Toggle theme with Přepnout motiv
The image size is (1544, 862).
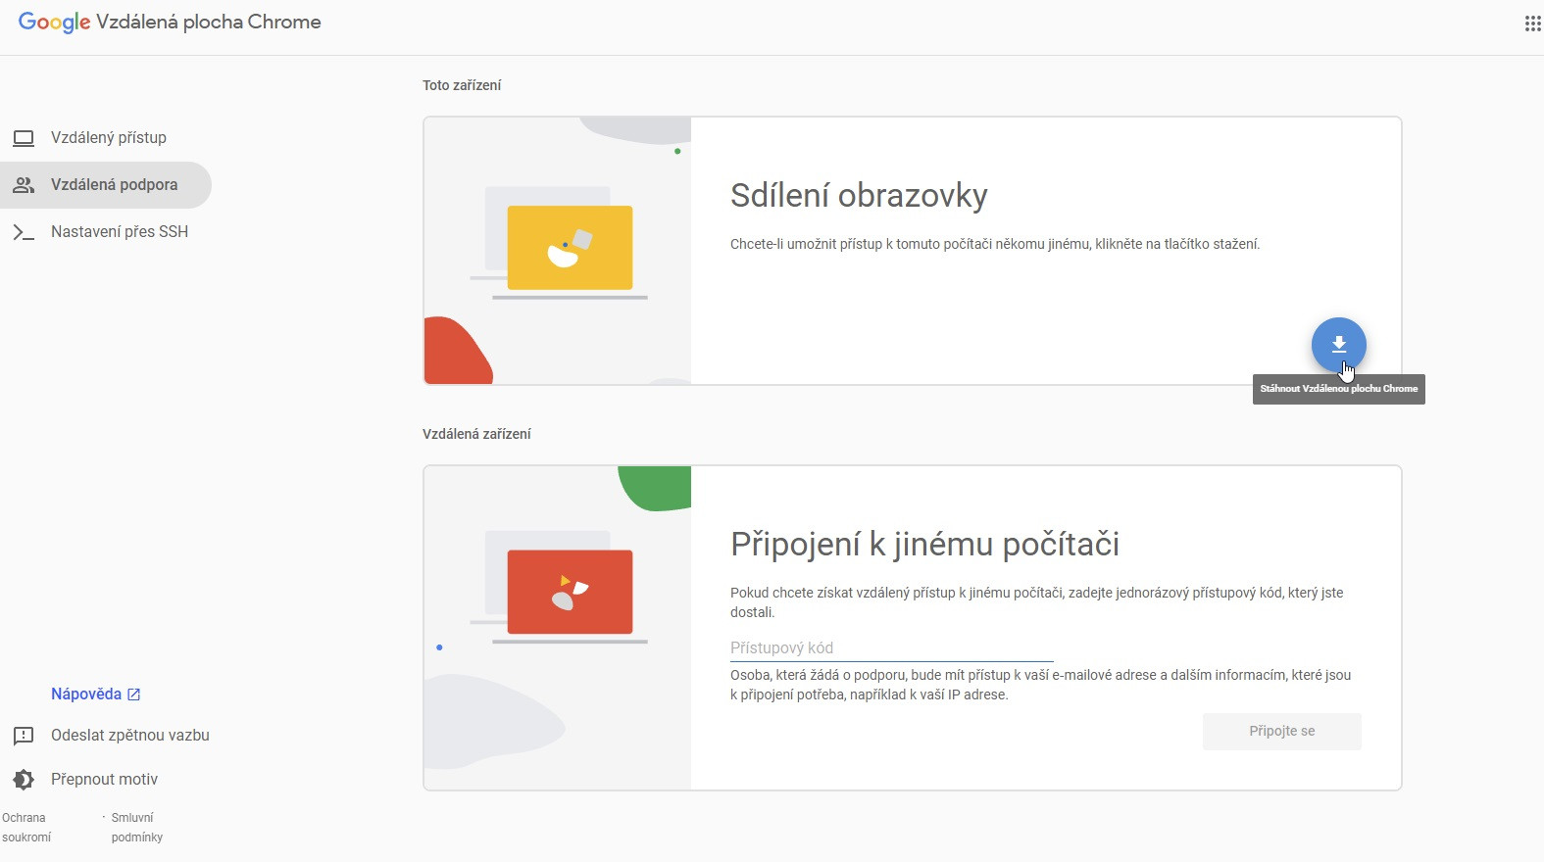tap(85, 780)
